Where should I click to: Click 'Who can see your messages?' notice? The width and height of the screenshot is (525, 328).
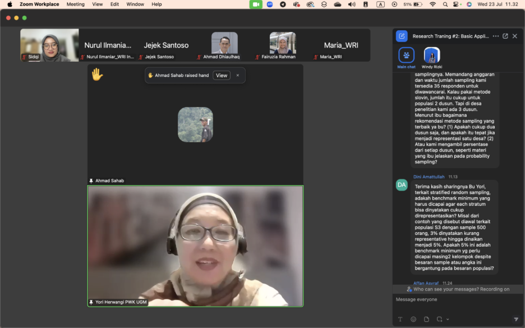[x=458, y=289]
